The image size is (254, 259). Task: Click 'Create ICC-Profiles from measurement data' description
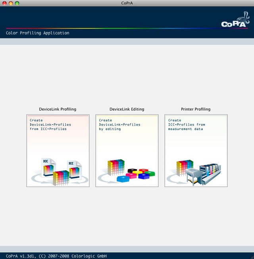coord(187,124)
